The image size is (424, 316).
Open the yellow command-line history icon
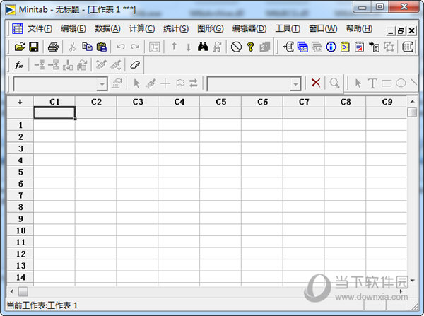[x=345, y=47]
